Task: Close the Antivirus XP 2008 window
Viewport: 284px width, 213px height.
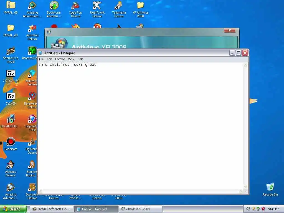Action: (x=230, y=30)
